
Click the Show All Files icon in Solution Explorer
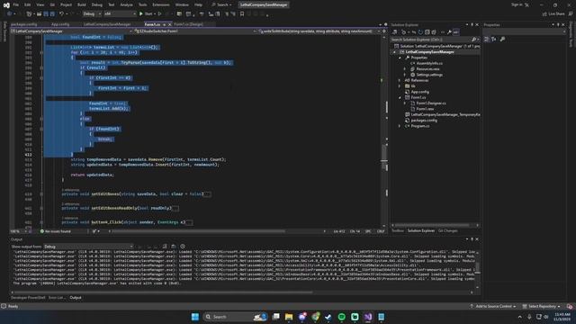pyautogui.click(x=434, y=32)
